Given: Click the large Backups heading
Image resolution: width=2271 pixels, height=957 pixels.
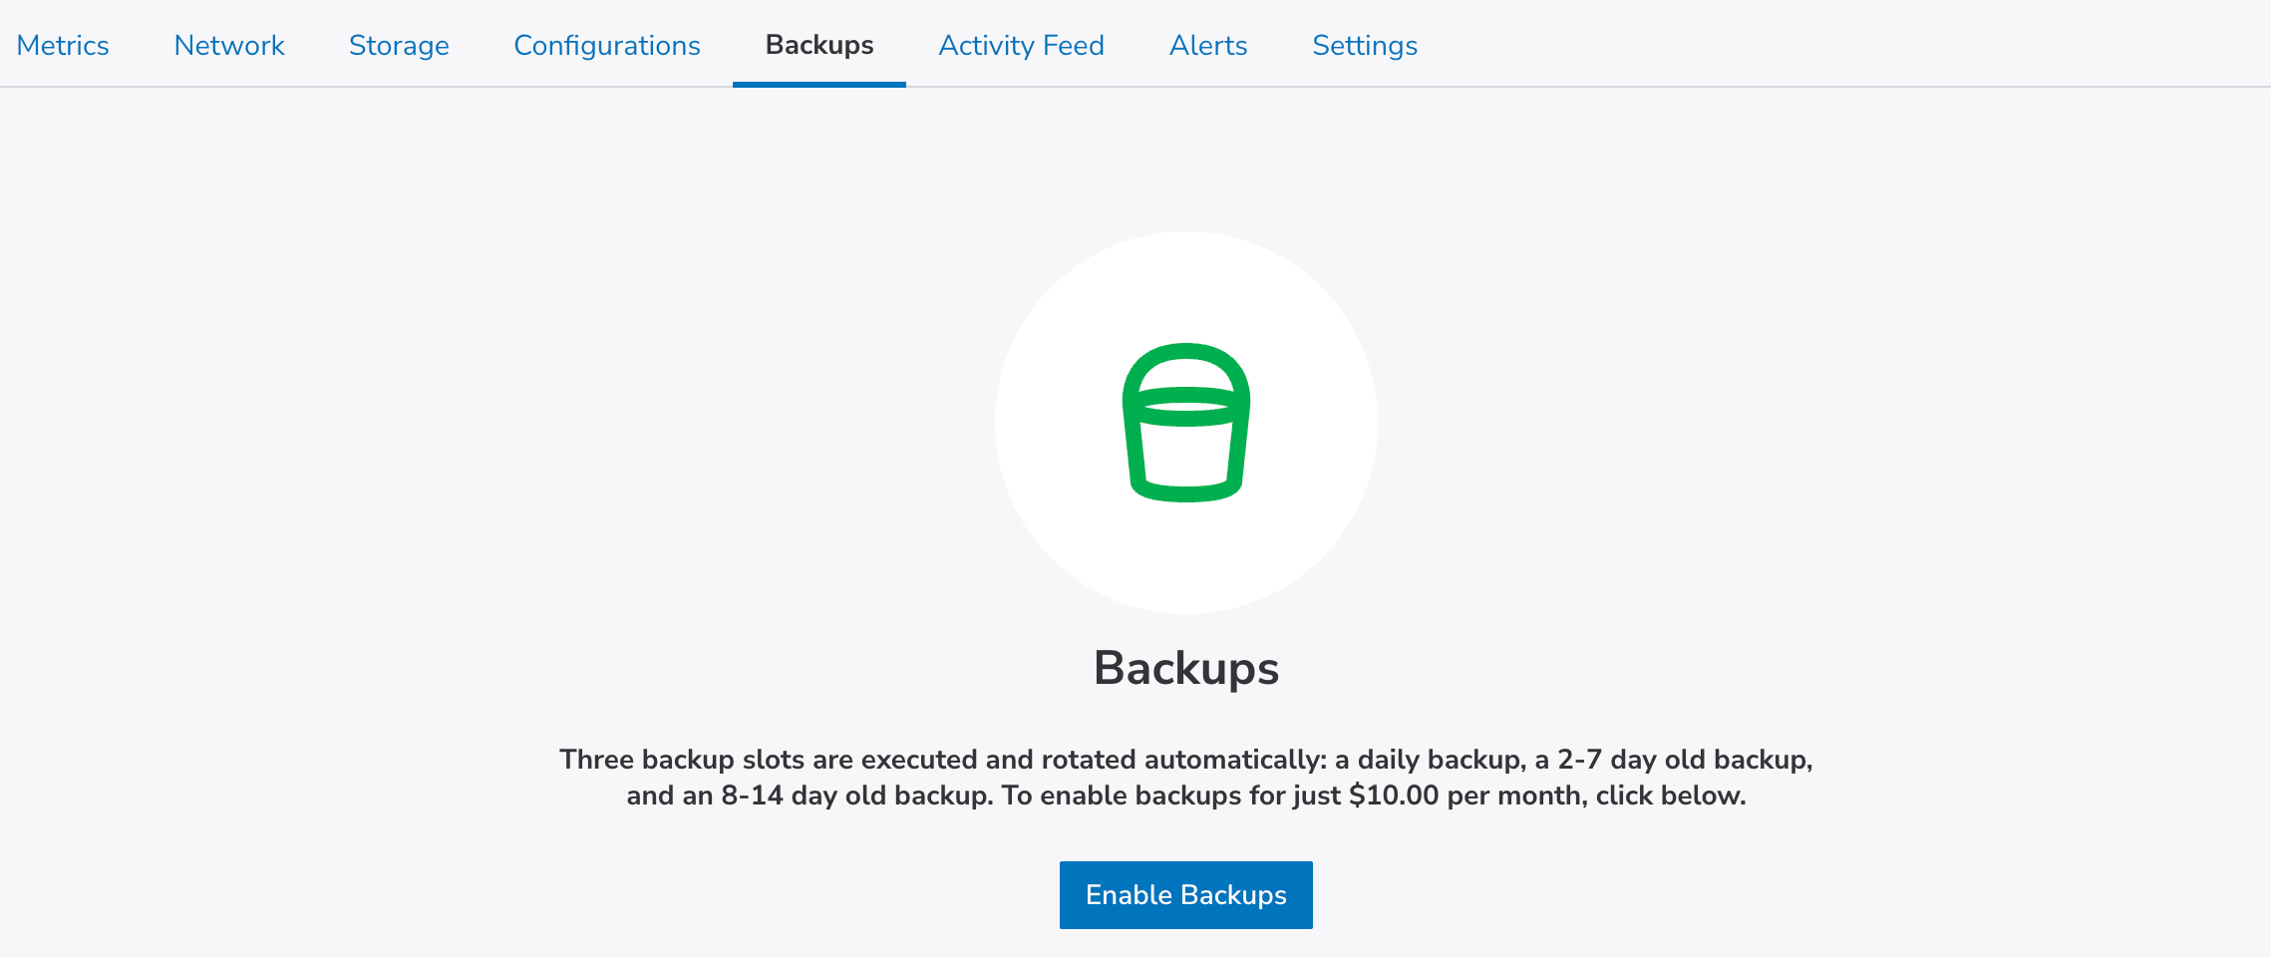Looking at the screenshot, I should [x=1185, y=668].
